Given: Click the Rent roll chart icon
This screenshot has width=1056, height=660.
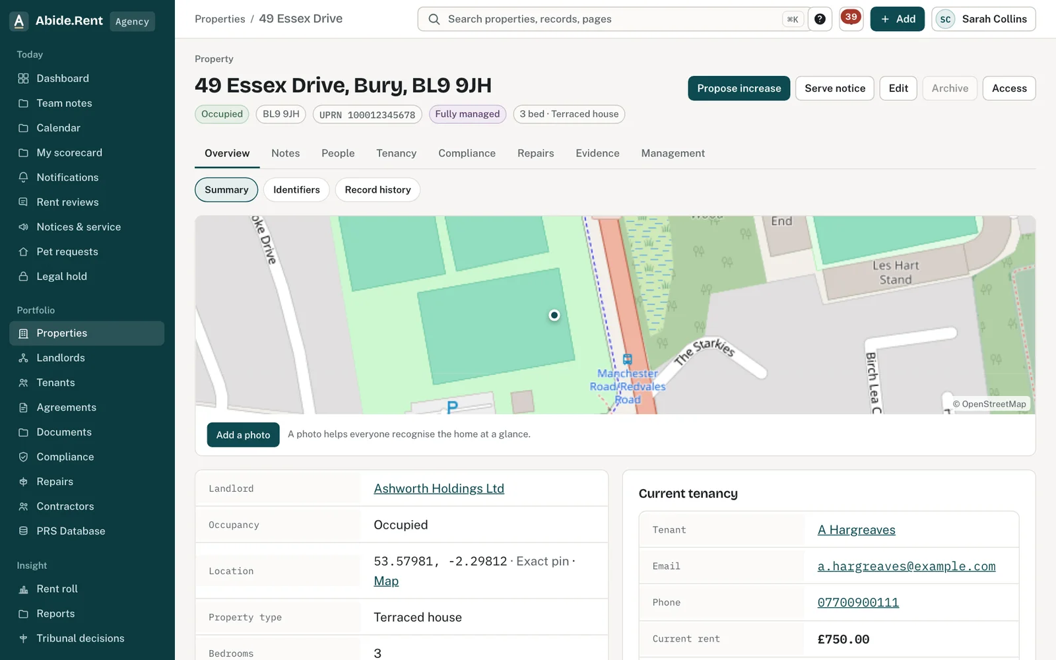Looking at the screenshot, I should [23, 589].
